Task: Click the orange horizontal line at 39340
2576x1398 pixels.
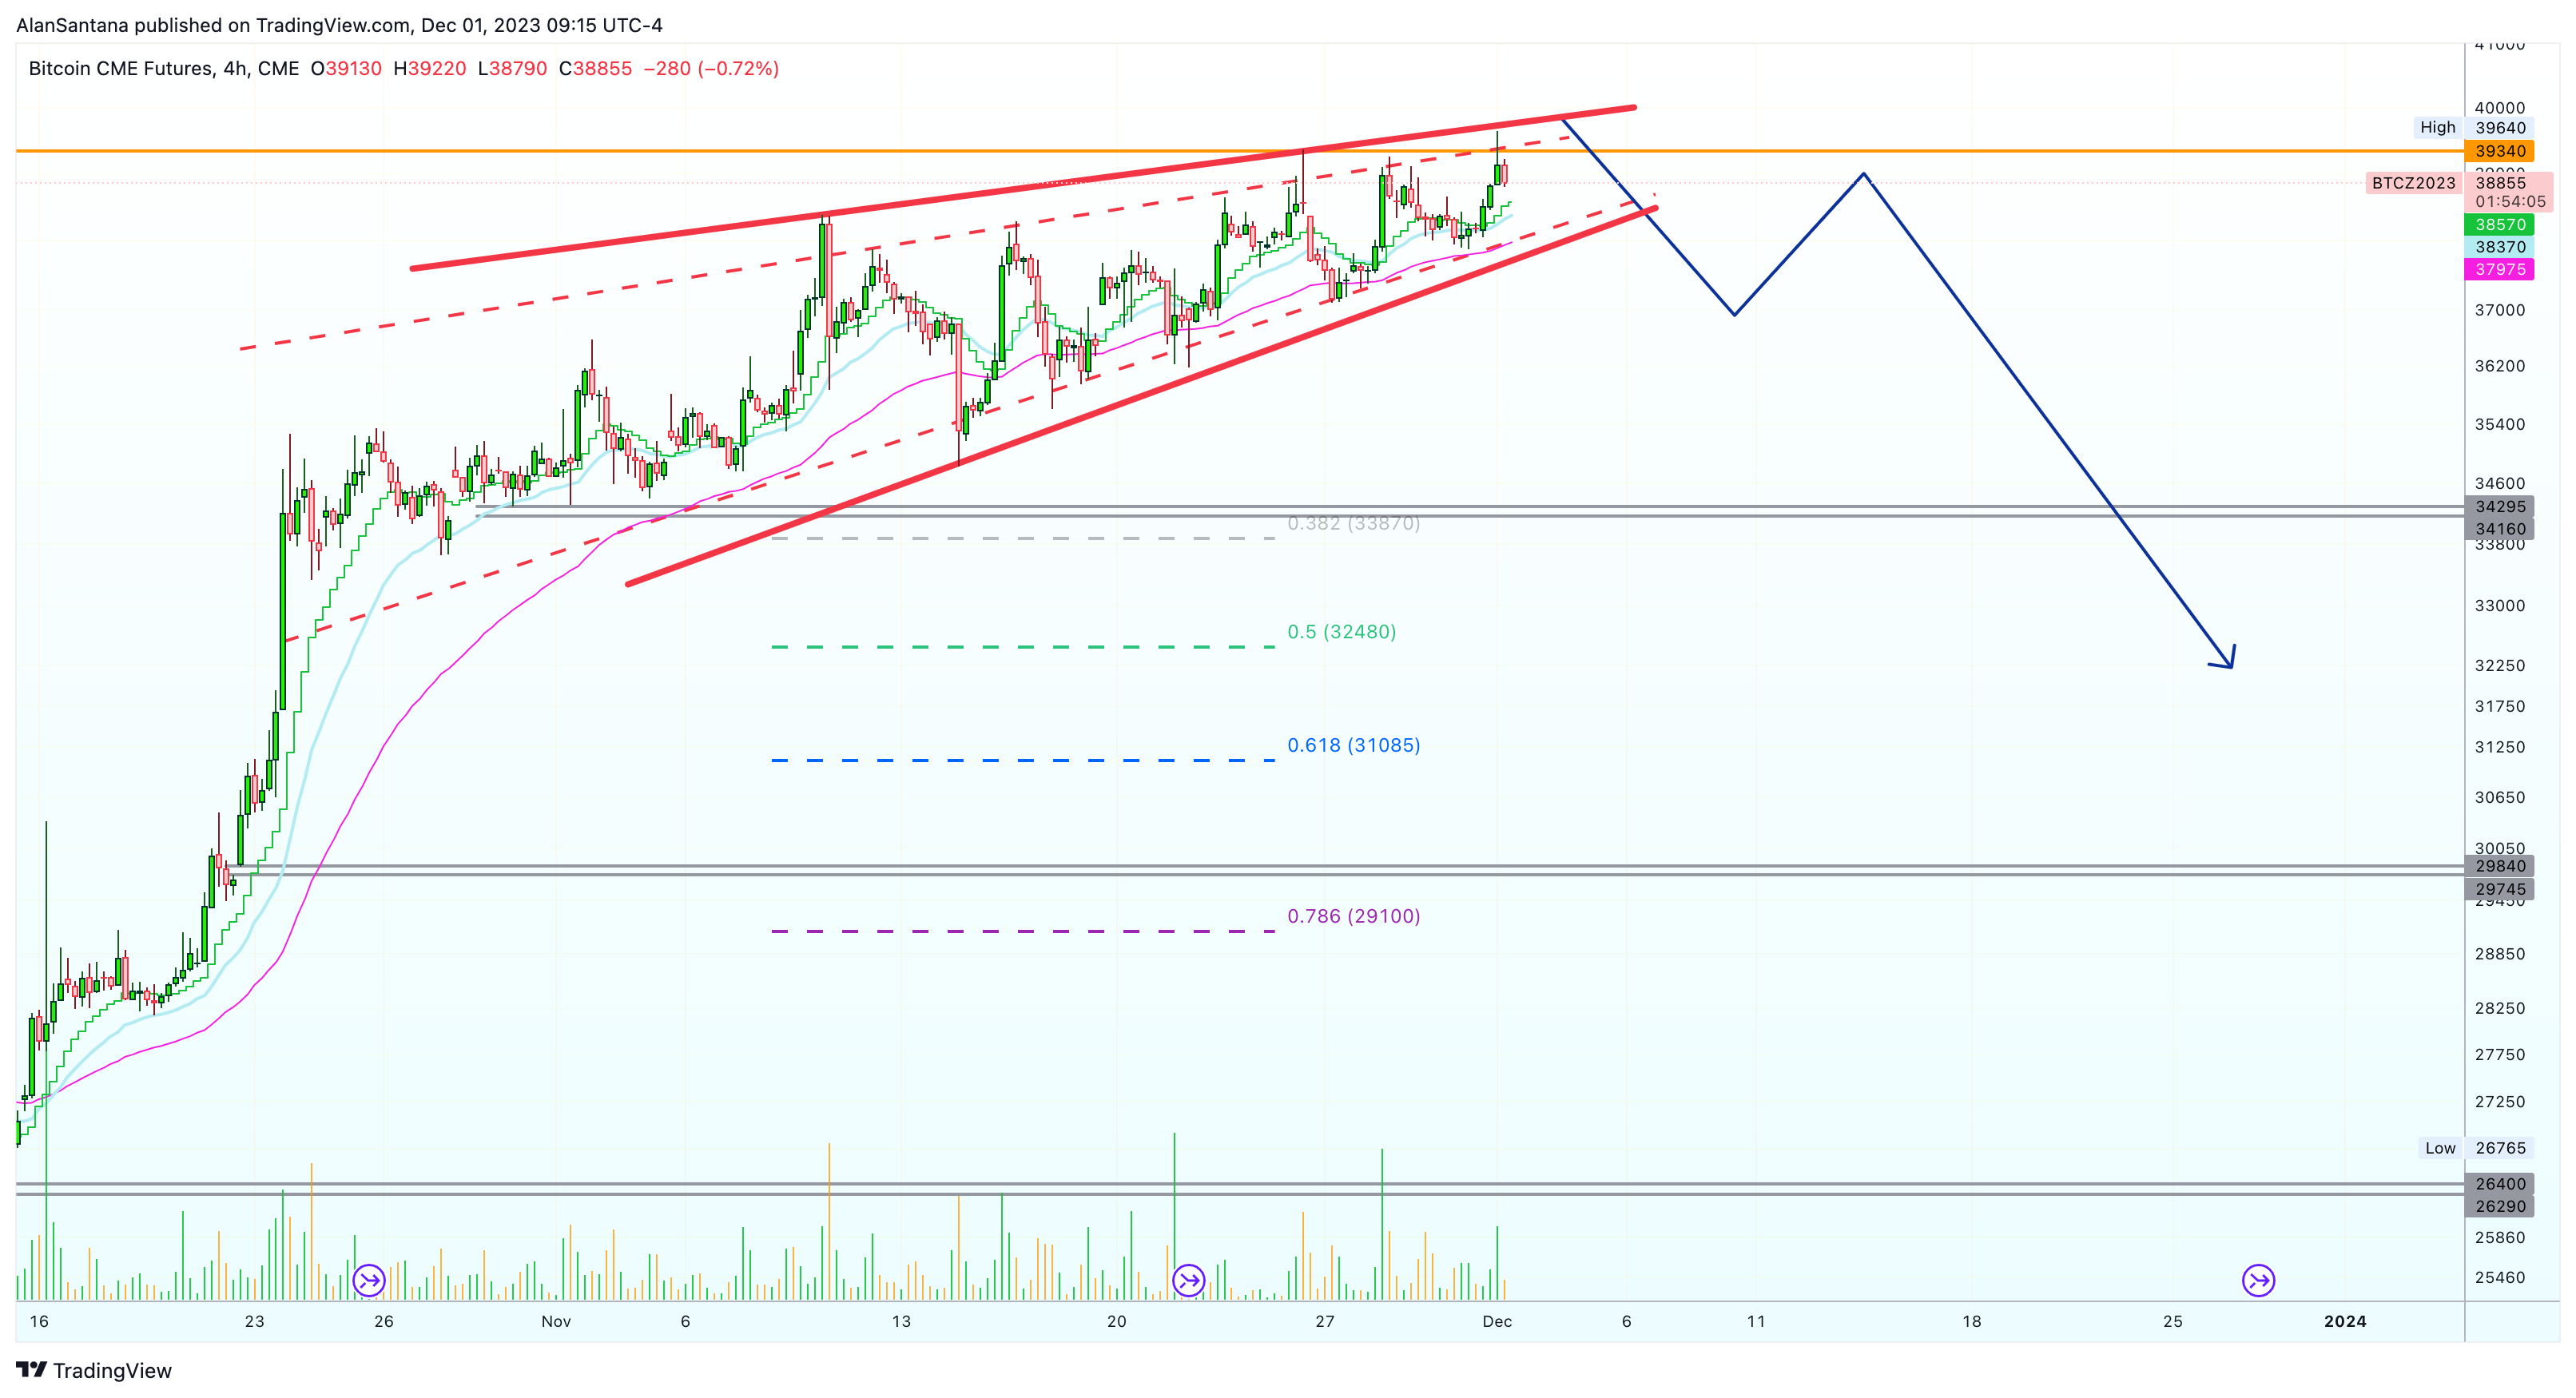Action: (1240, 151)
